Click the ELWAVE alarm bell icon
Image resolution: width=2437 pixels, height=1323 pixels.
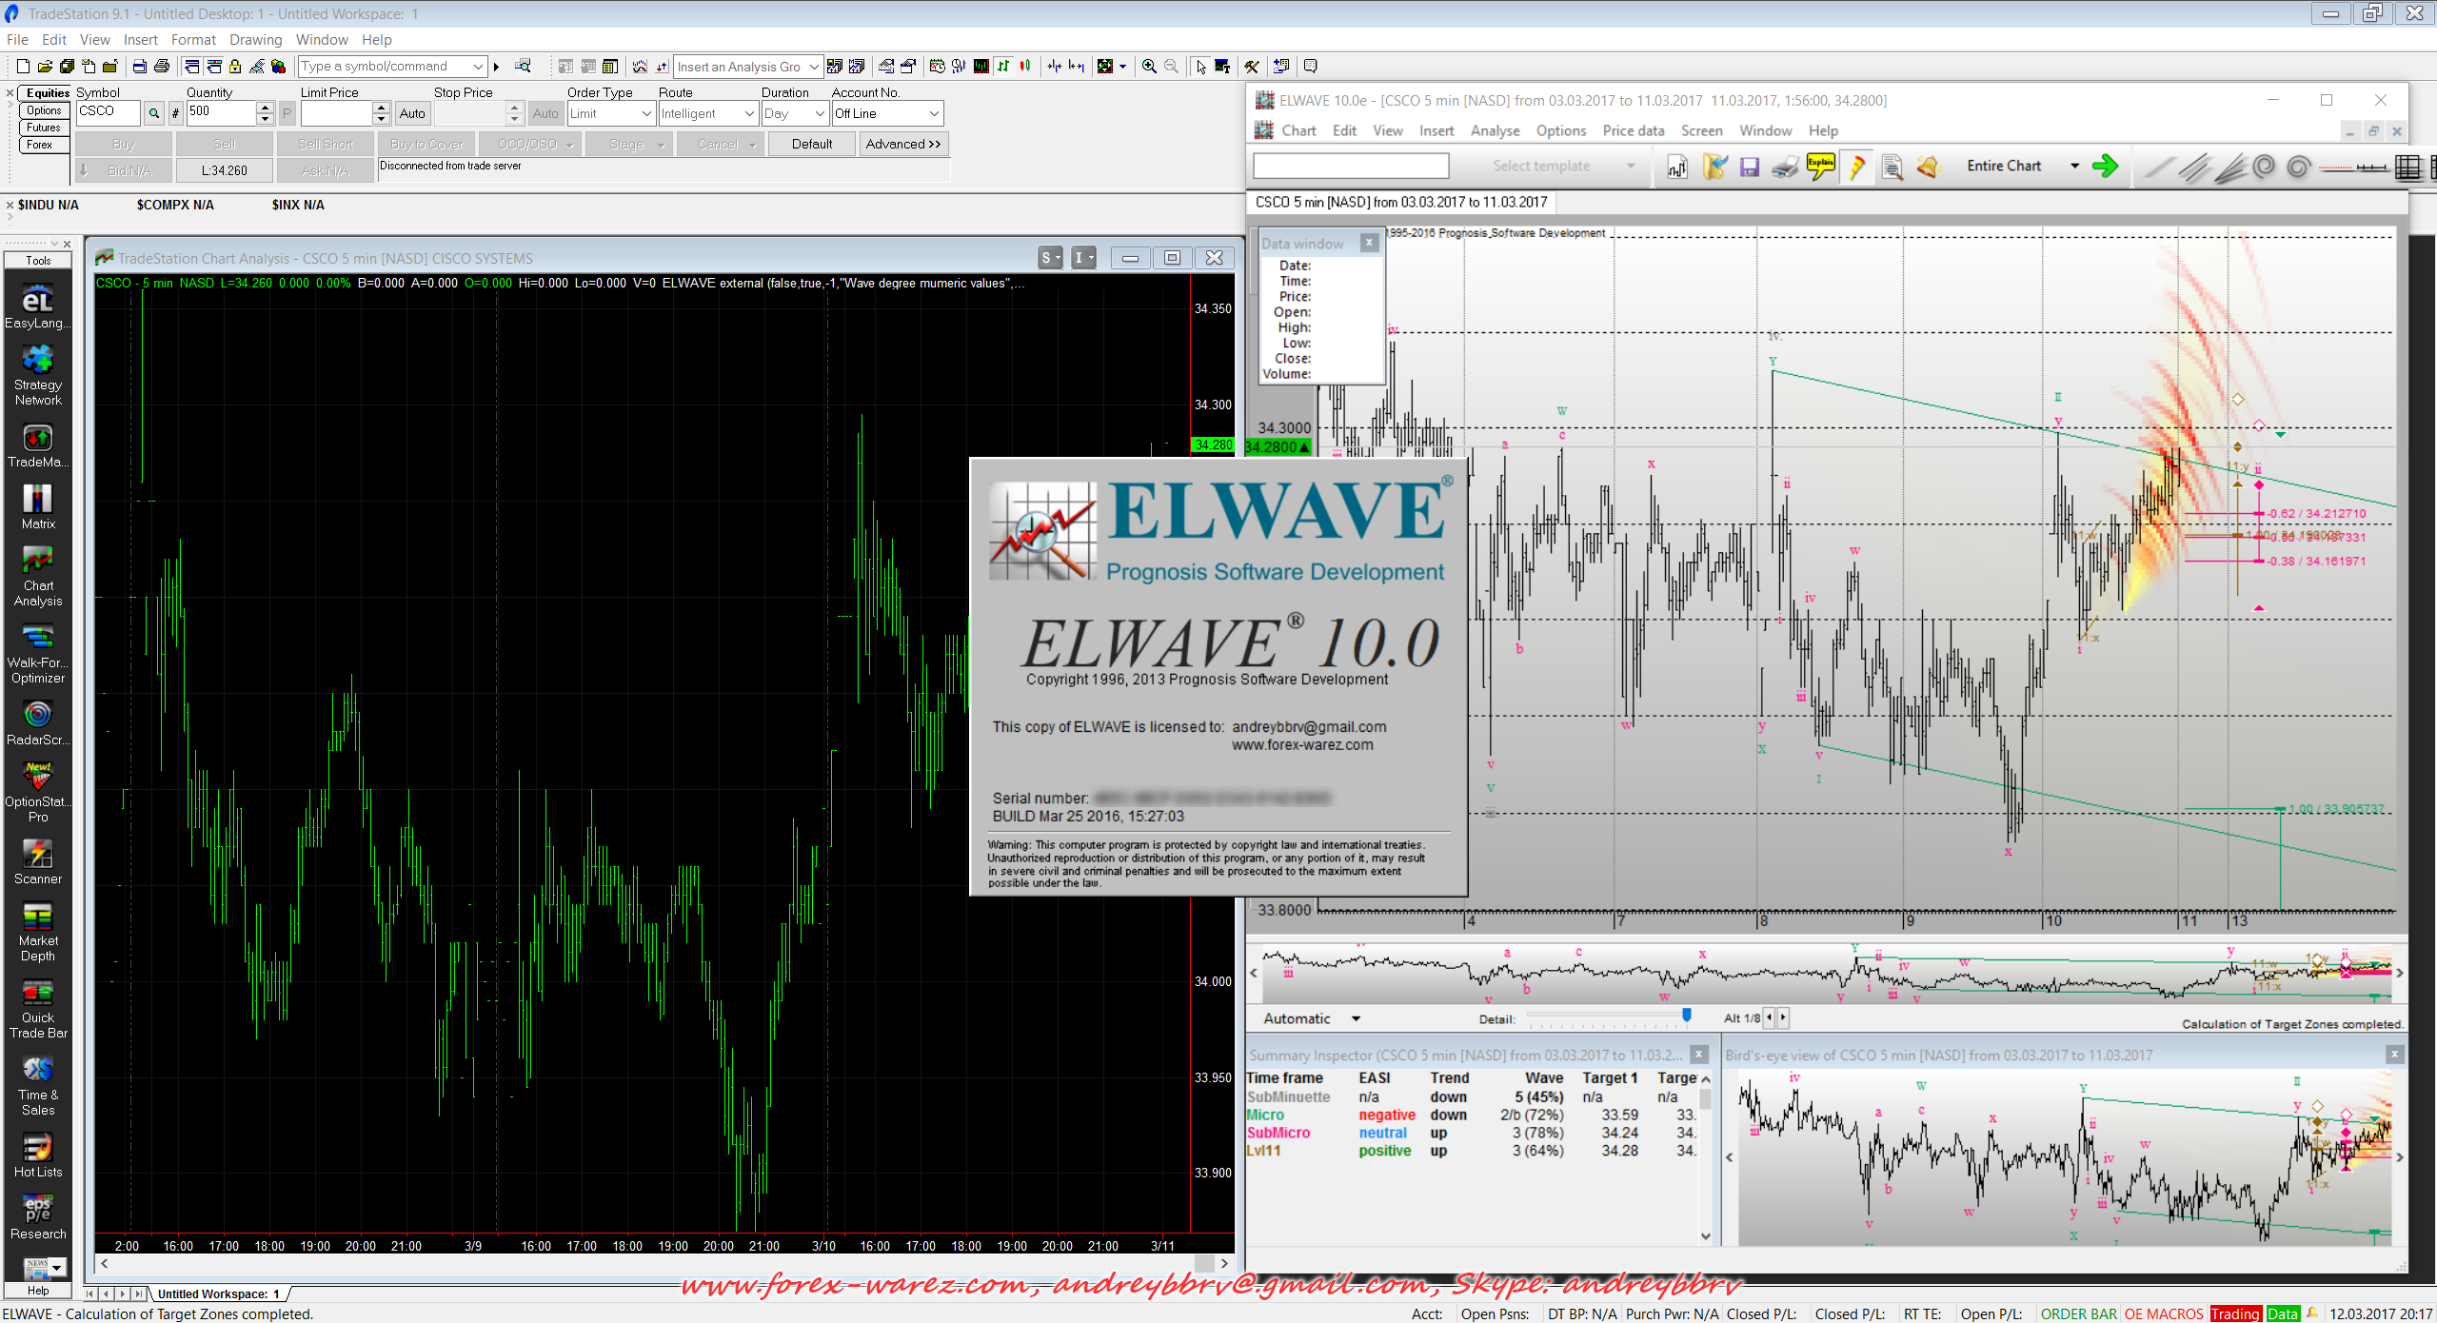pyautogui.click(x=1928, y=167)
